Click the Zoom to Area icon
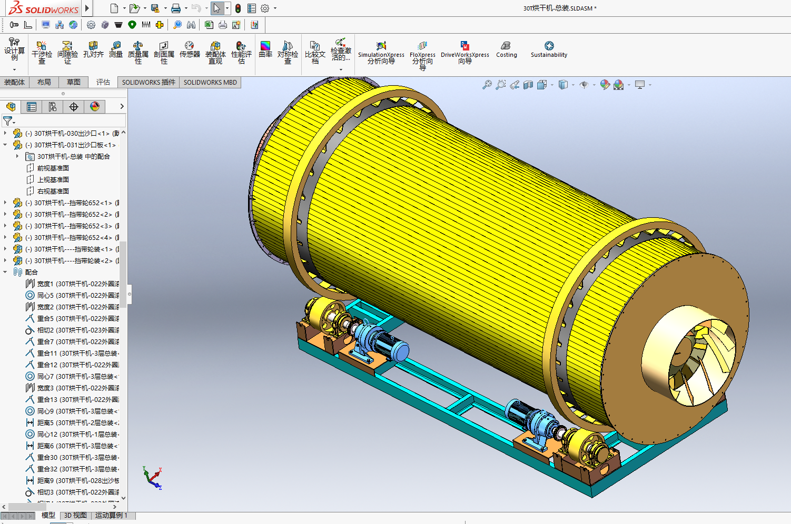 coord(501,85)
